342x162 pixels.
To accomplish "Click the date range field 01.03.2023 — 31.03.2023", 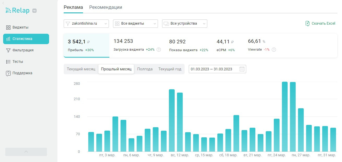I will point(217,69).
